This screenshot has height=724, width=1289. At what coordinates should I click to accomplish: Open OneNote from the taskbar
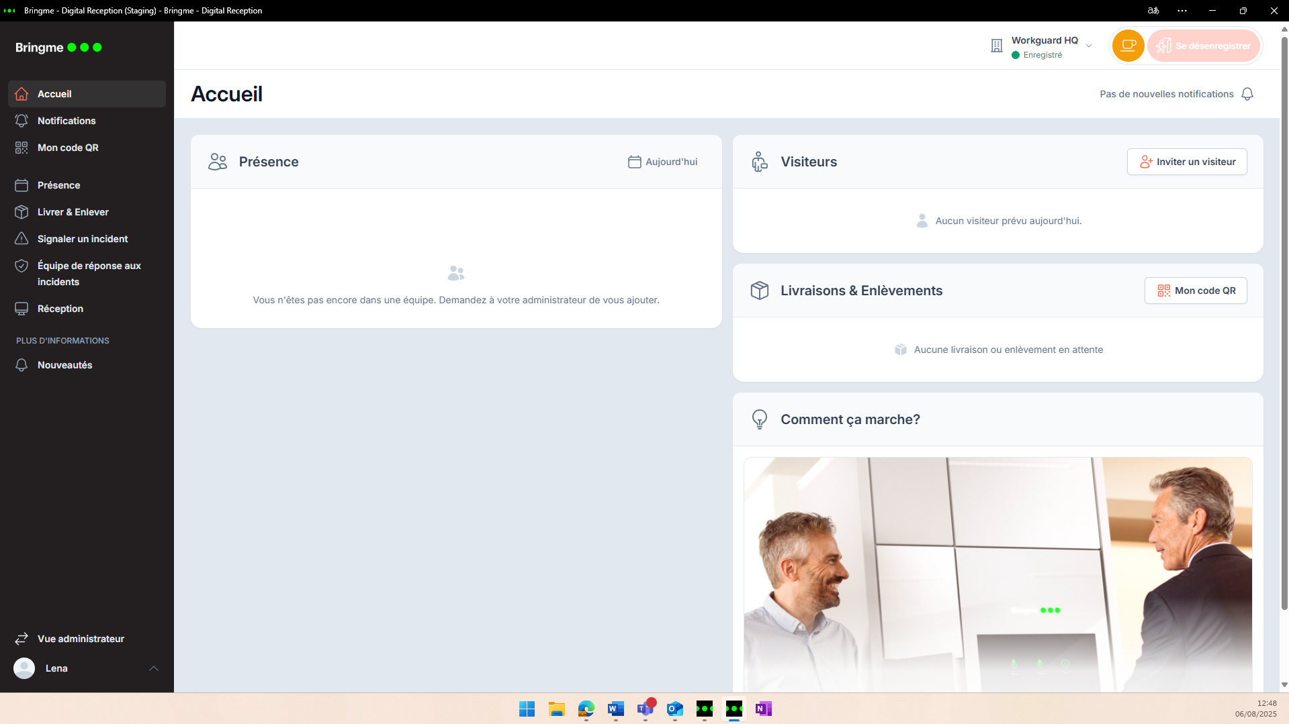(763, 709)
